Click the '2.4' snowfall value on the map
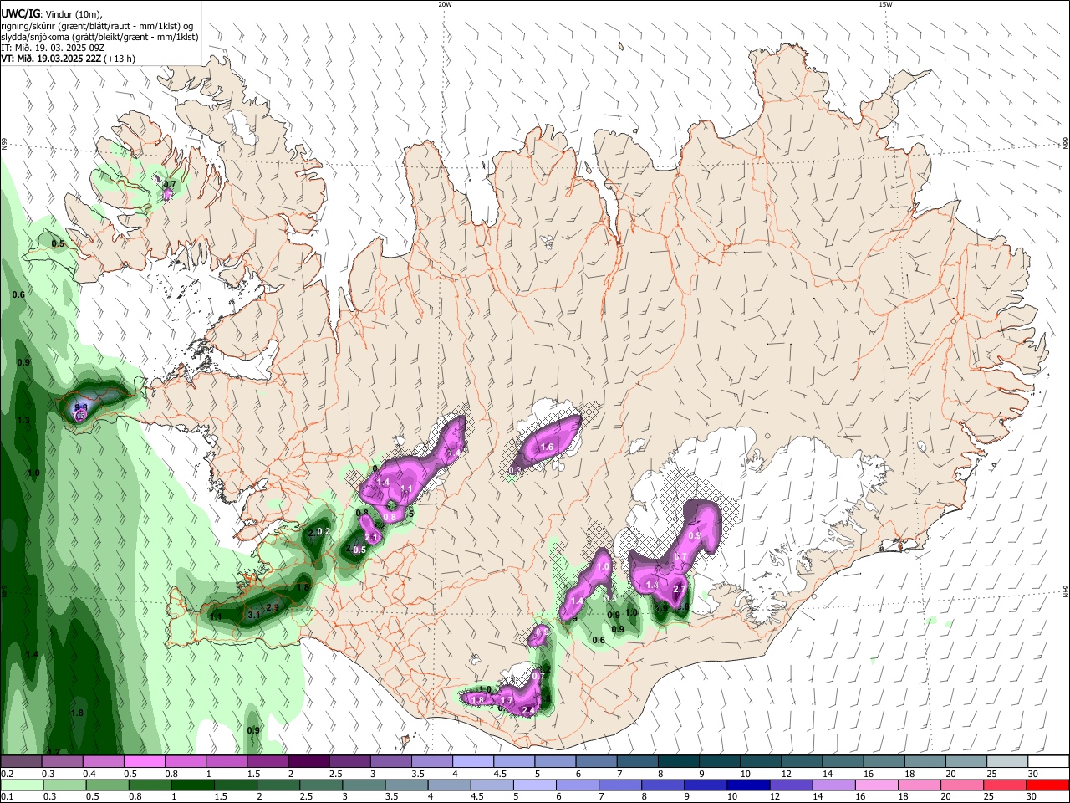 (527, 710)
